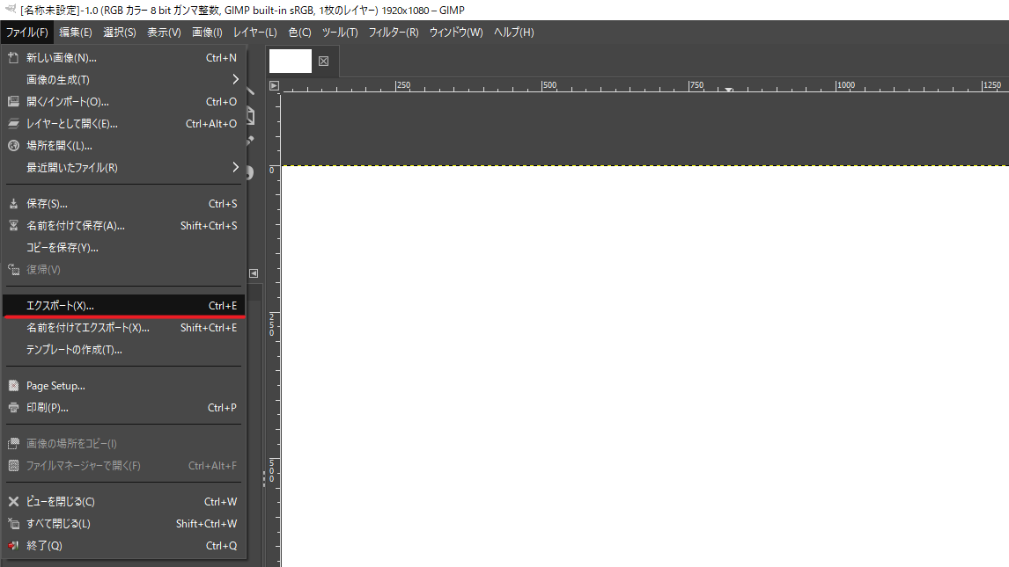1009x567 pixels.
Task: Select the white image thumbnail tab
Action: pos(291,61)
